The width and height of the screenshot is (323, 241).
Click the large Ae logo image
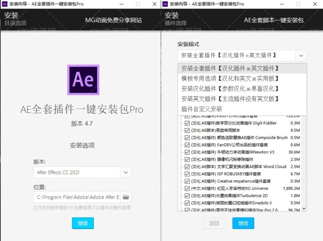83,79
